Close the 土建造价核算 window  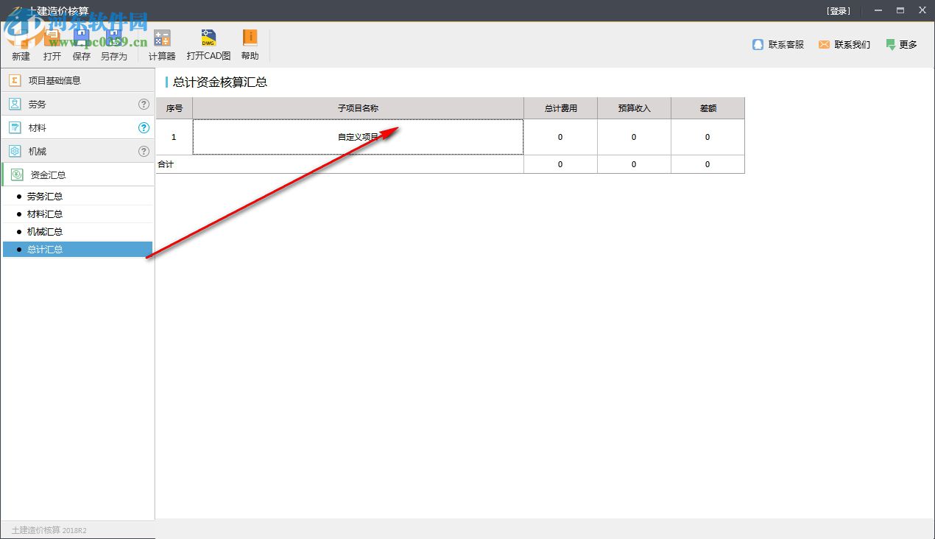point(922,10)
